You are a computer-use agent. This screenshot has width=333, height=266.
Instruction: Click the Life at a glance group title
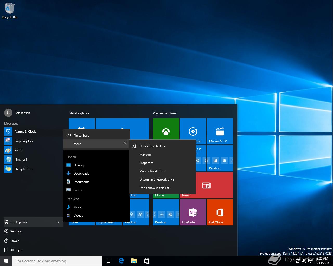[x=79, y=113]
